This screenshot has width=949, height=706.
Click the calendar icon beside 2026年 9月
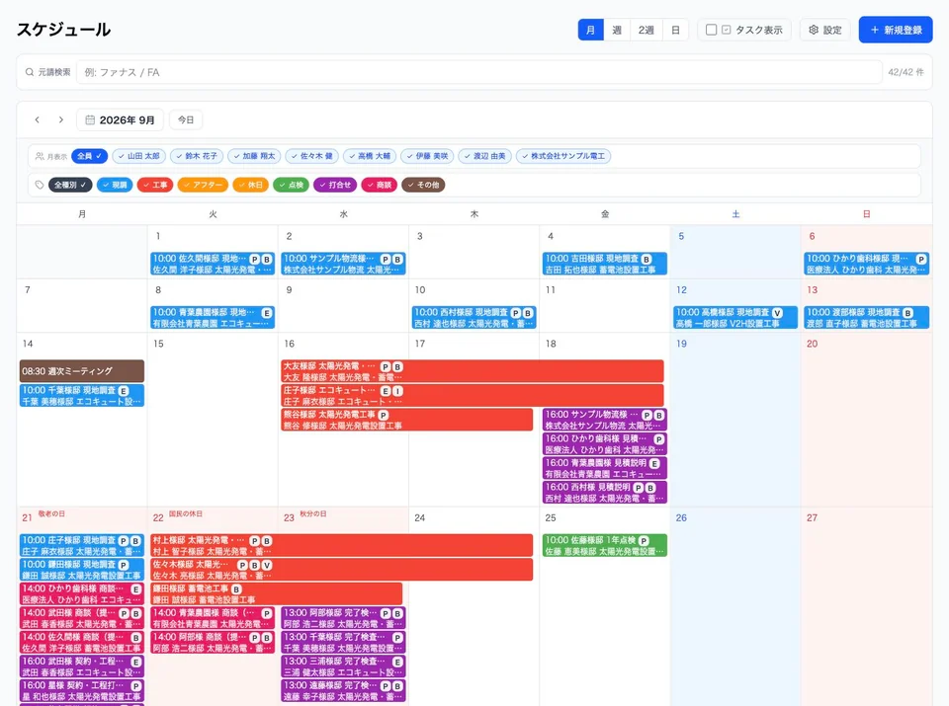(90, 119)
